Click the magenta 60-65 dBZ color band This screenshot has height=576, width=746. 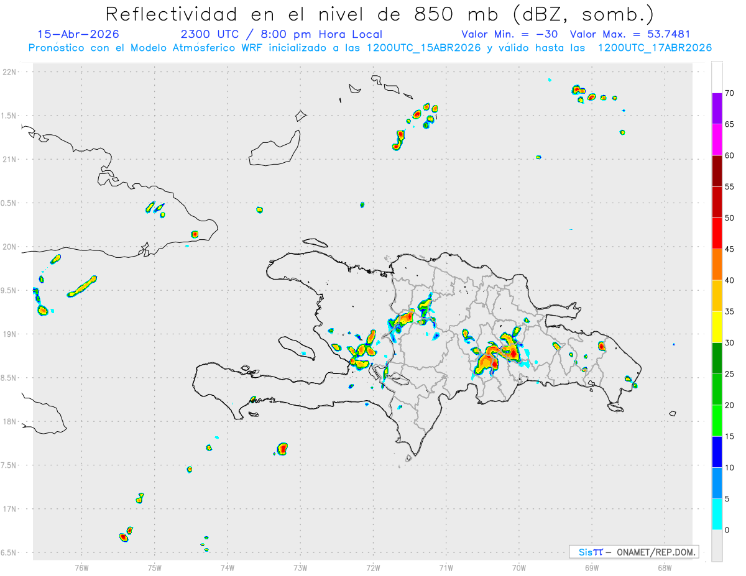tap(717, 139)
